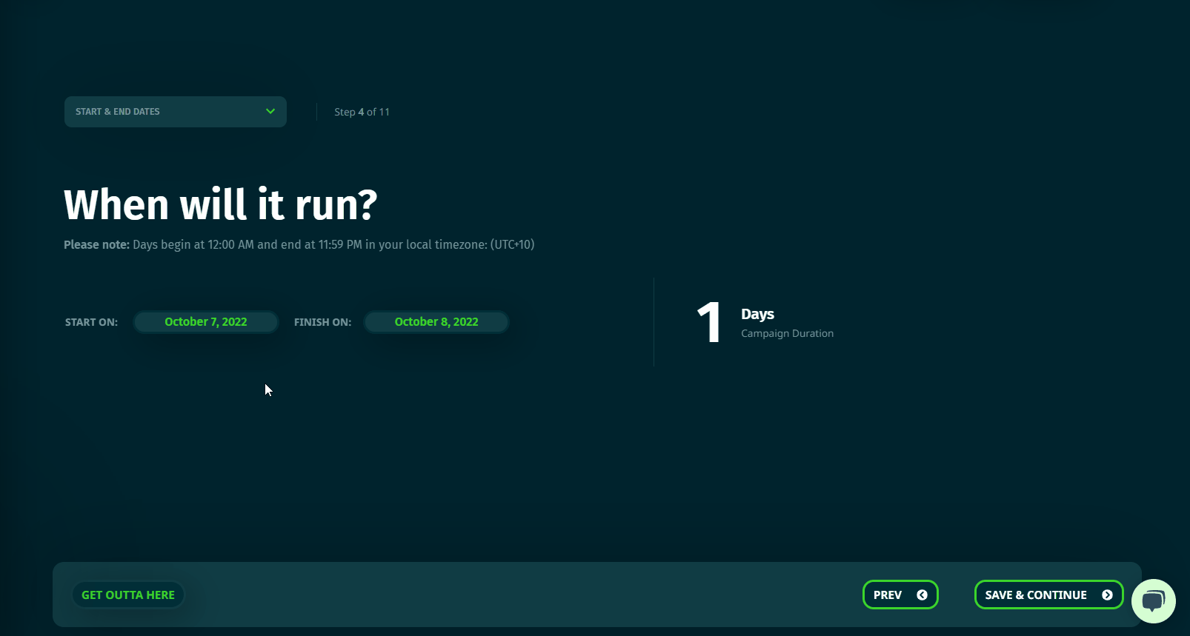1190x636 pixels.
Task: Open the finish date picker showing October 8, 2022
Action: tap(436, 322)
